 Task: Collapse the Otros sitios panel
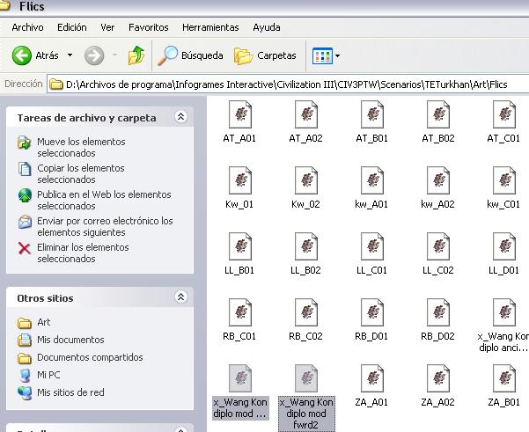(180, 298)
